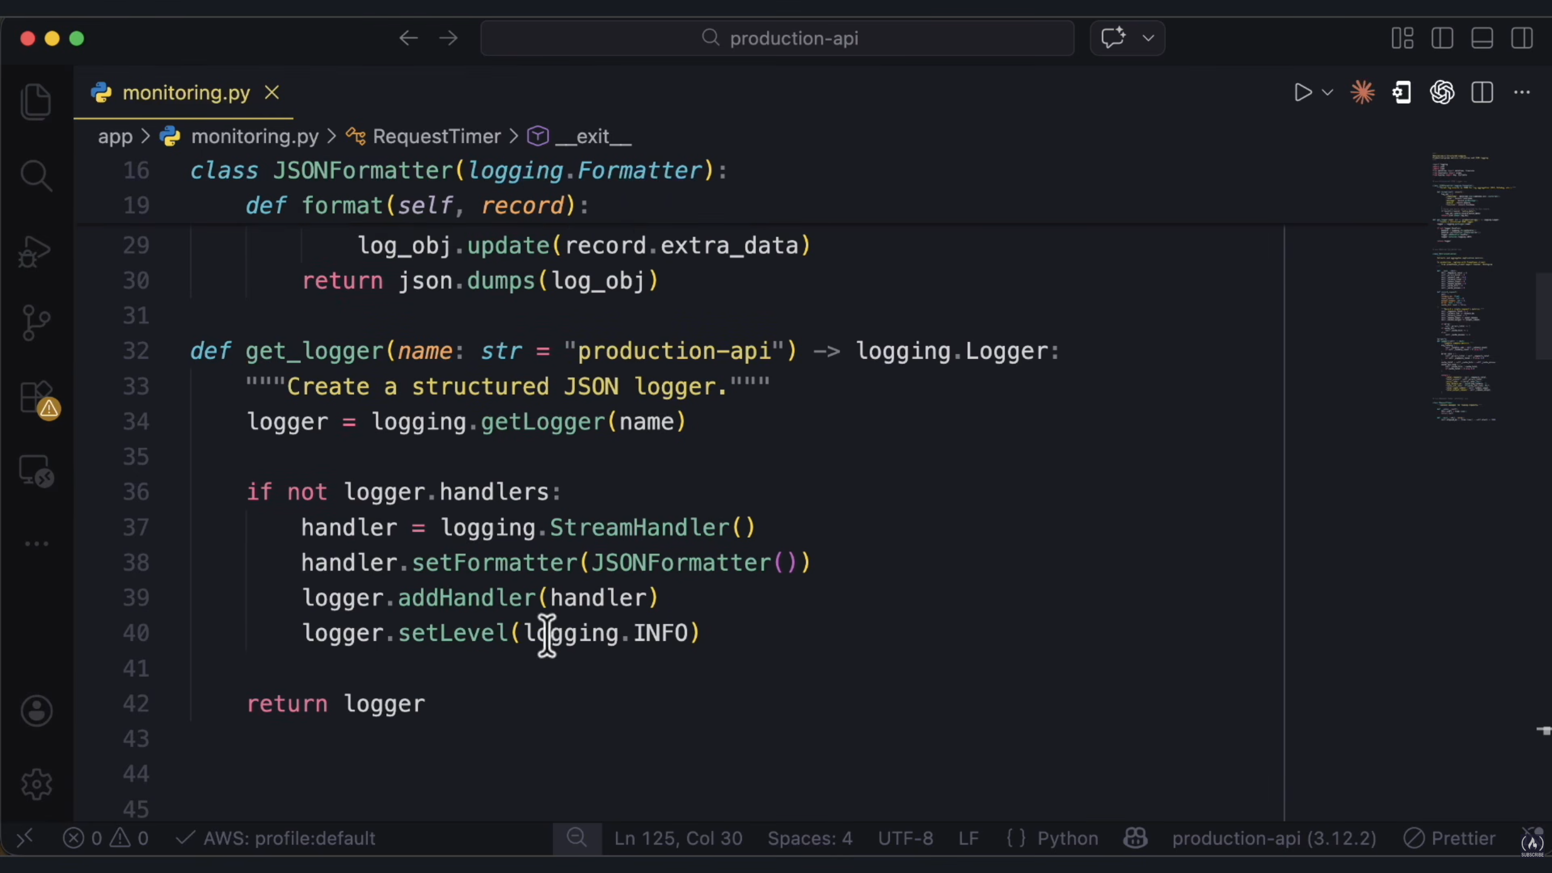Click line number 36 in gutter
1552x873 pixels.
click(136, 492)
